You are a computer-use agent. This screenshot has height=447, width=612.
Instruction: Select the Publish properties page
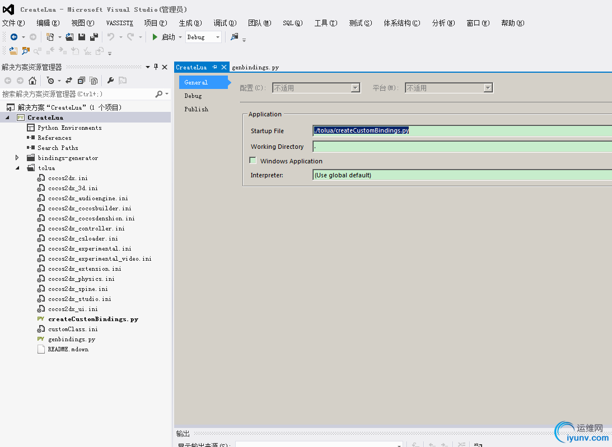(197, 109)
